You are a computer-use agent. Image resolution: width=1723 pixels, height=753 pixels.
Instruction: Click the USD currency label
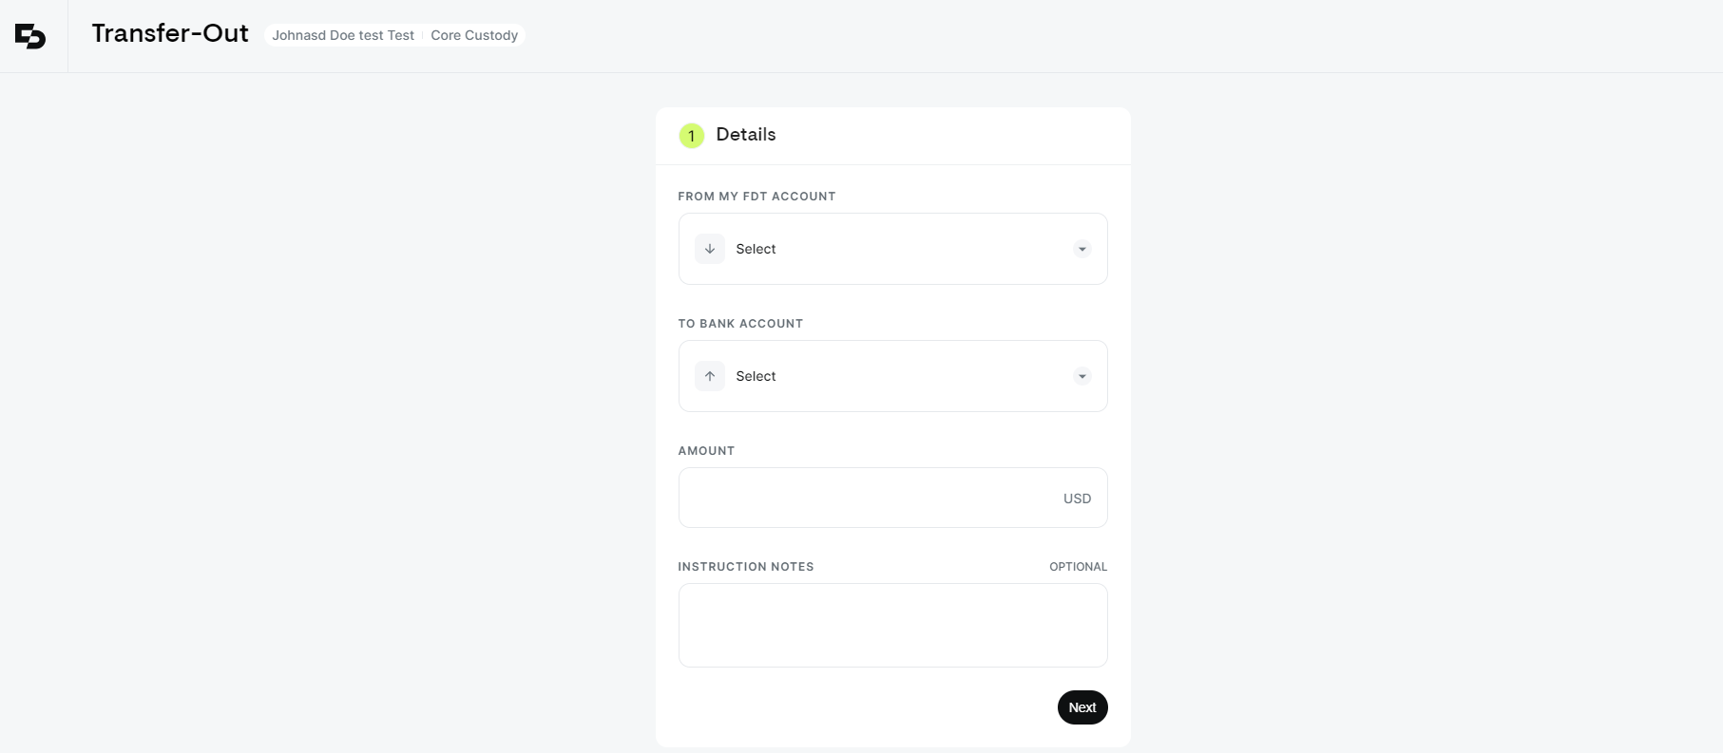(1077, 499)
